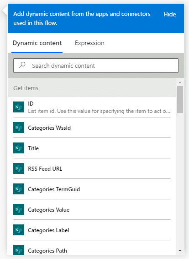189x259 pixels.
Task: Click the SharePoint icon next to Categories WssId
Action: pos(19,127)
